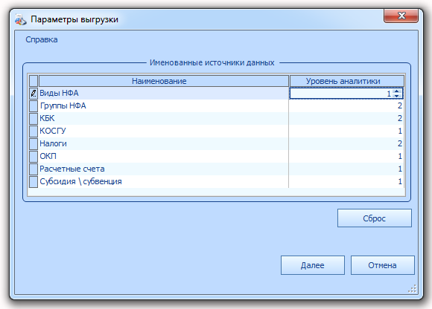432x309 pixels.
Task: Click the pencil edit indicator for Виды НФА
Action: point(34,94)
